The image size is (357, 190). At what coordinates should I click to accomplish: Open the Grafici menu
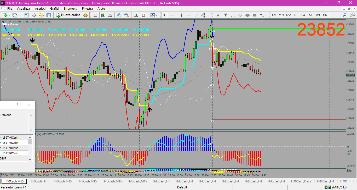tap(55, 9)
